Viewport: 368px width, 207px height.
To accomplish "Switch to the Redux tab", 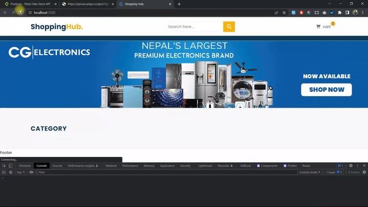I will [x=306, y=166].
